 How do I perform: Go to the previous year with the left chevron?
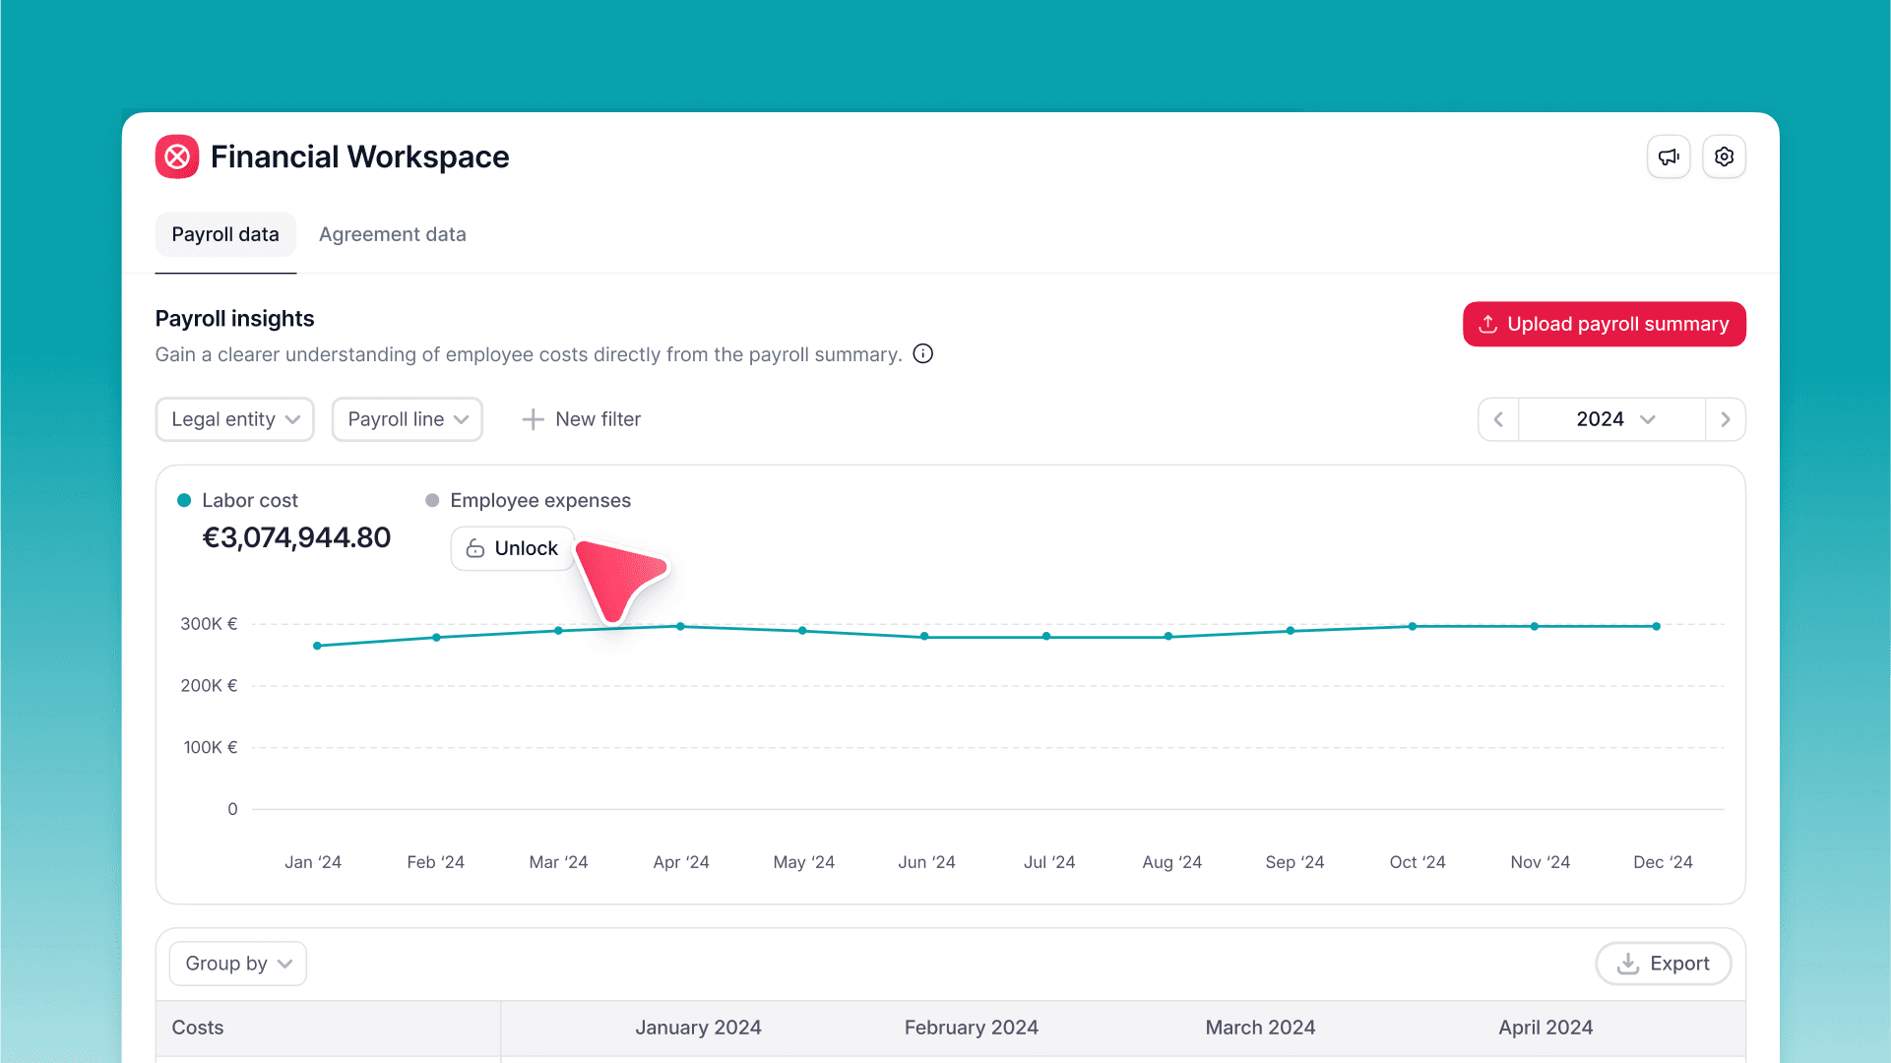[x=1497, y=418]
